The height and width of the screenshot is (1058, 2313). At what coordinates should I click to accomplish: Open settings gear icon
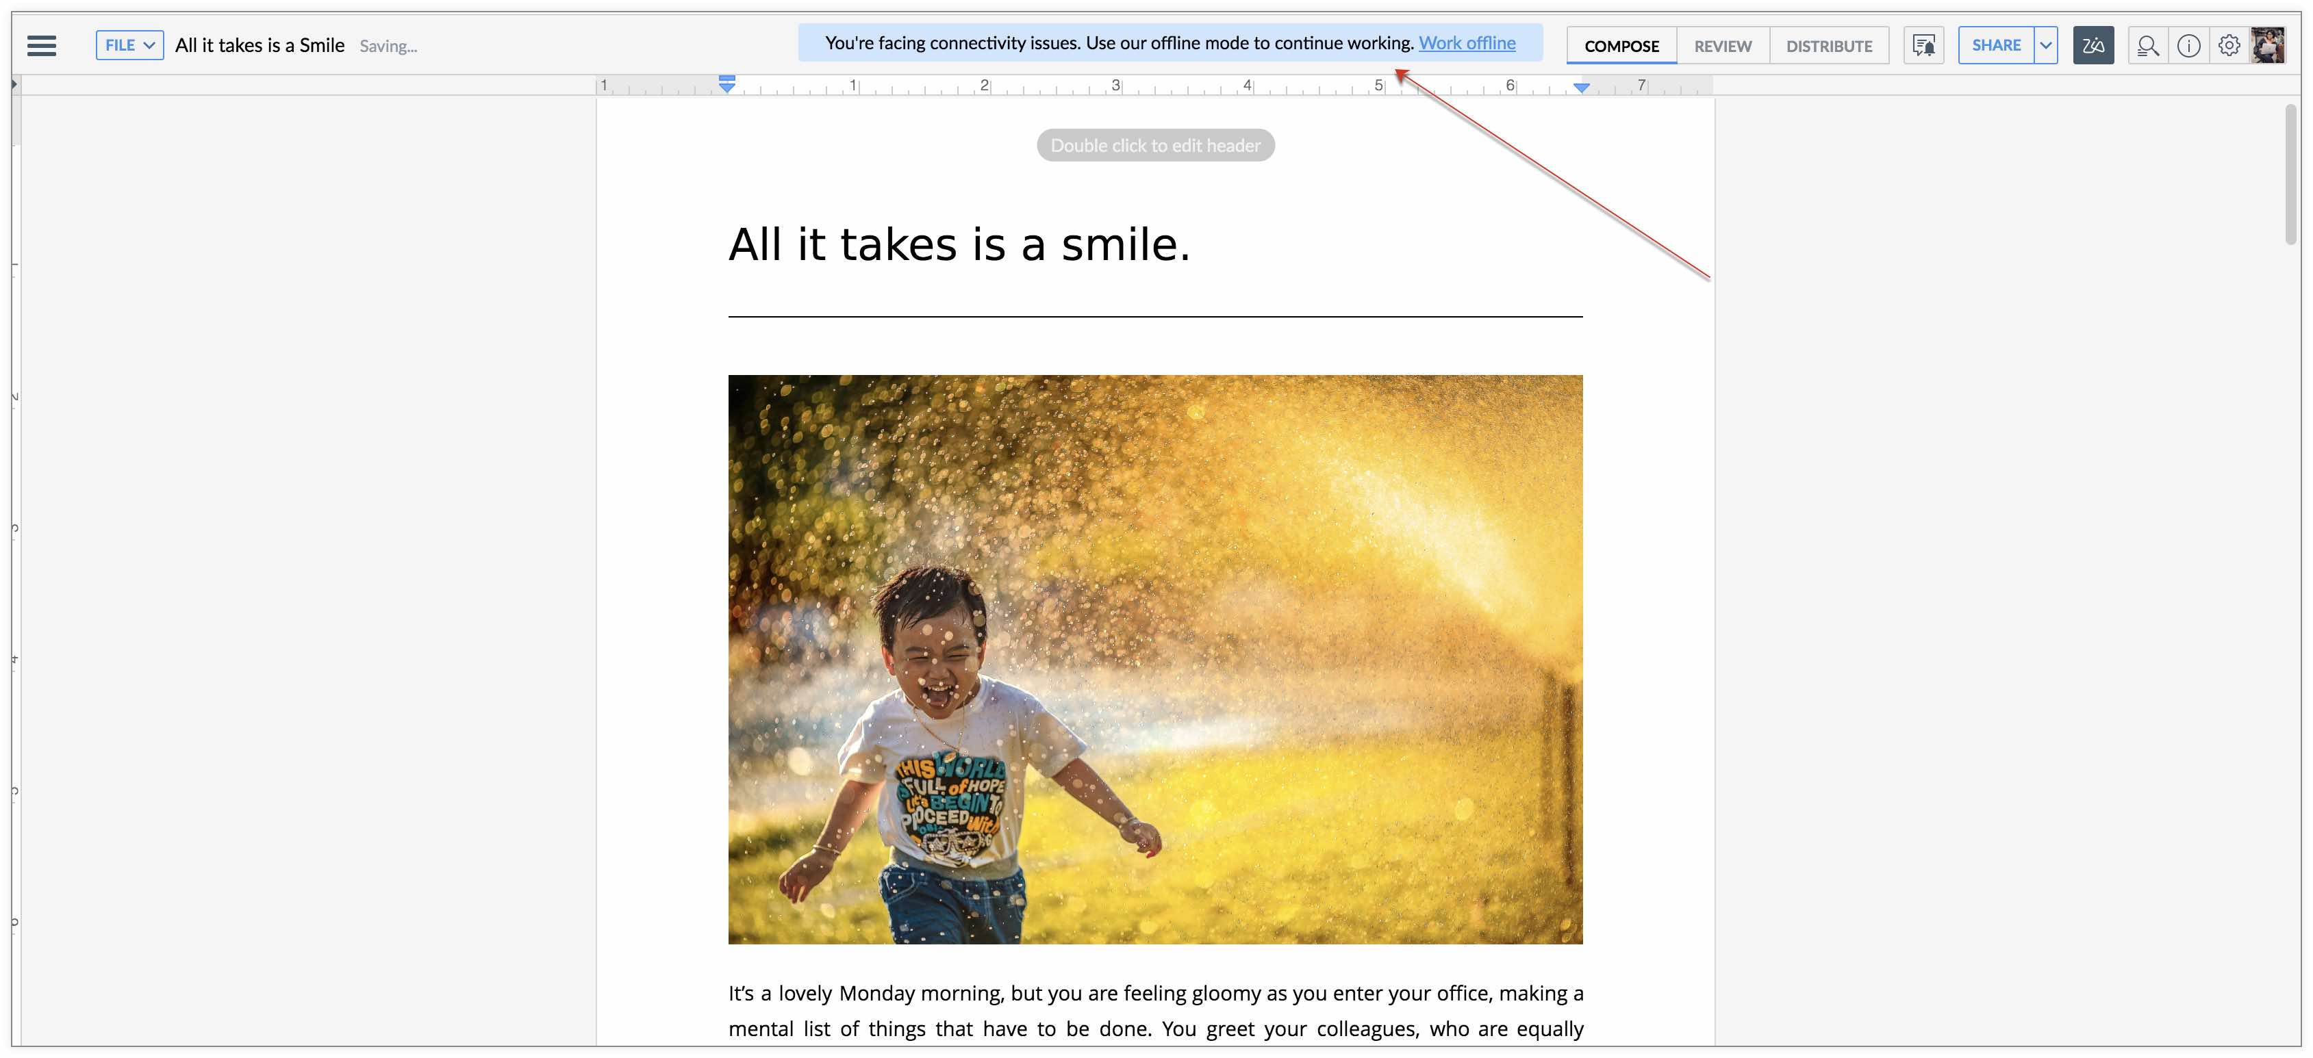click(2229, 45)
